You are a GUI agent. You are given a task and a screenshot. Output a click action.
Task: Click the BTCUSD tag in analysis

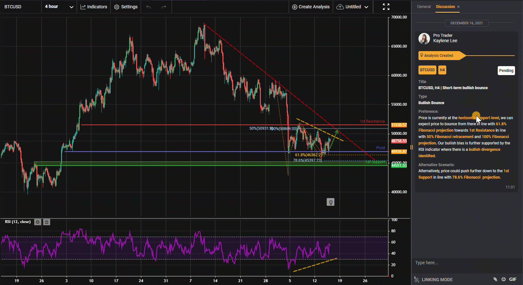click(427, 70)
